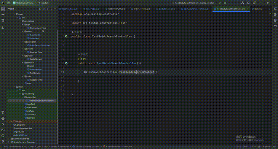Open the Run tool window
The width and height of the screenshot is (278, 149).
point(3,124)
